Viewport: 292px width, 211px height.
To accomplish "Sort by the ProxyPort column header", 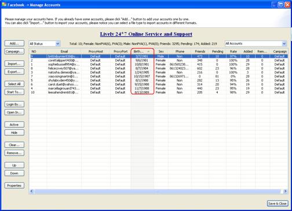I will 121,52.
